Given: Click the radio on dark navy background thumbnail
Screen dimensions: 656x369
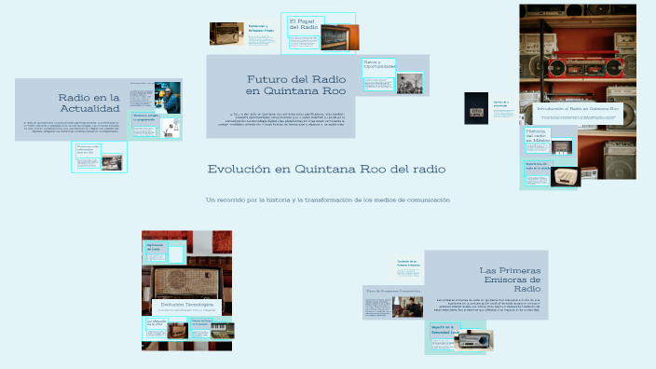Looking at the screenshot, I should tap(476, 108).
